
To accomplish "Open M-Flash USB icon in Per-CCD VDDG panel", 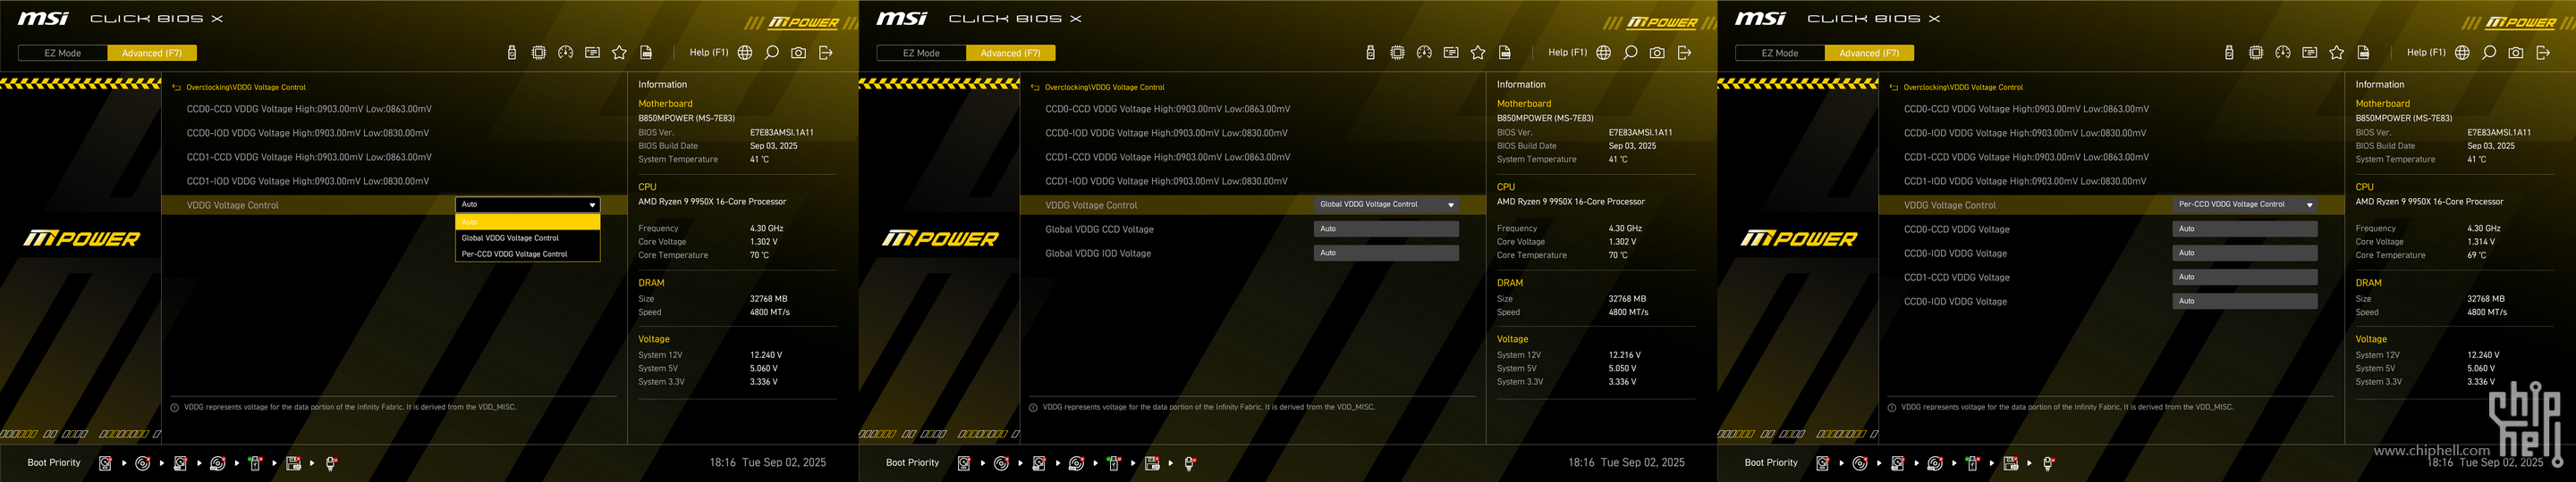I will coord(2229,53).
